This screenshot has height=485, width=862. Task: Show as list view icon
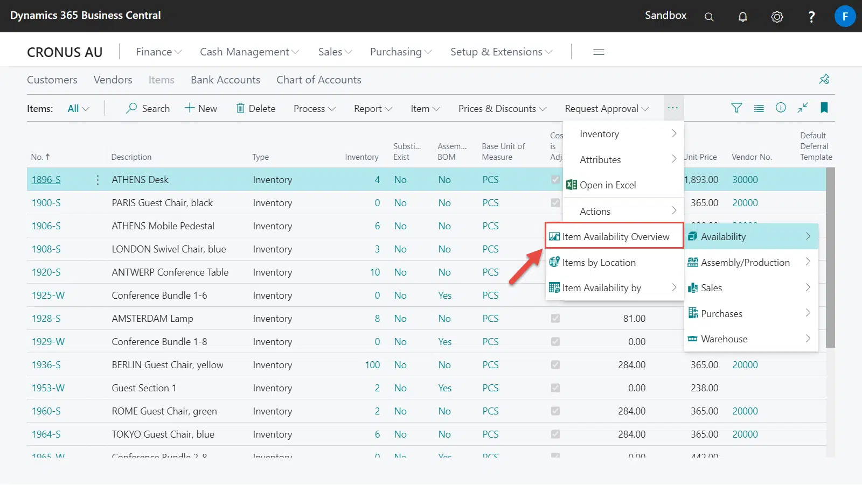point(759,108)
